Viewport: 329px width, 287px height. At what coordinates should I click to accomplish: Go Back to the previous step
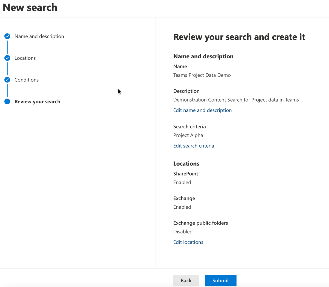[186, 280]
